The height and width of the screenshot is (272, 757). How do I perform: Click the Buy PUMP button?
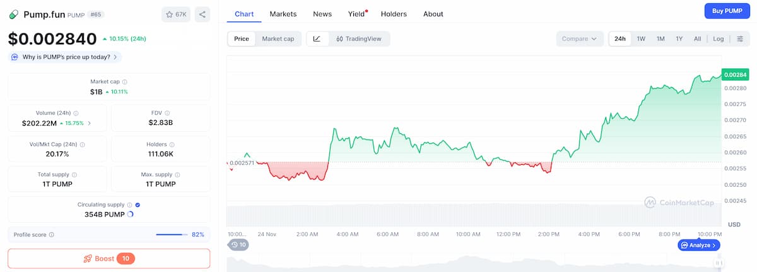727,11
